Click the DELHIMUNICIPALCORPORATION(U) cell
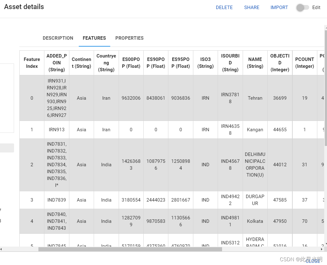Viewport: 327px width, 265px height. 255,165
